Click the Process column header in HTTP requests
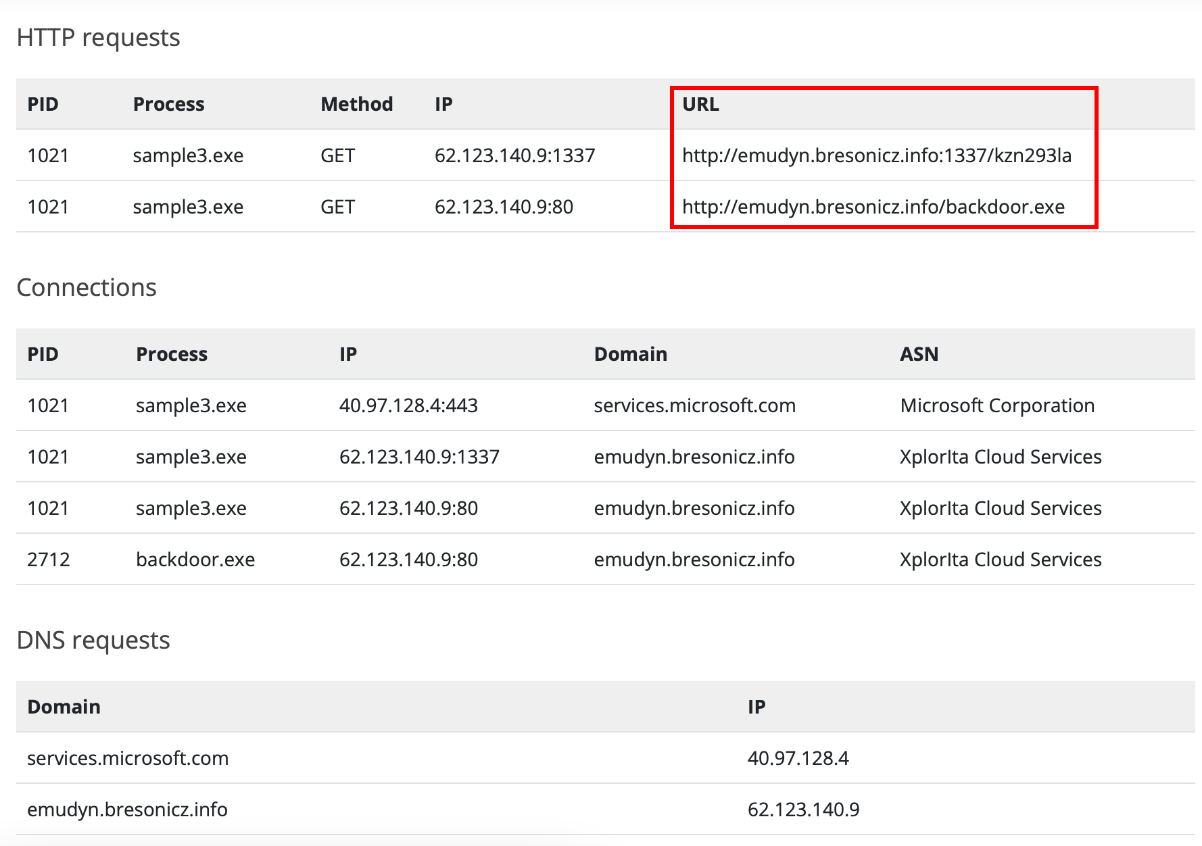 pos(168,104)
